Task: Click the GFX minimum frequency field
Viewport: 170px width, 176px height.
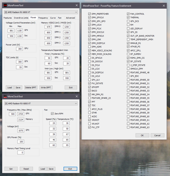Action: click(12, 114)
